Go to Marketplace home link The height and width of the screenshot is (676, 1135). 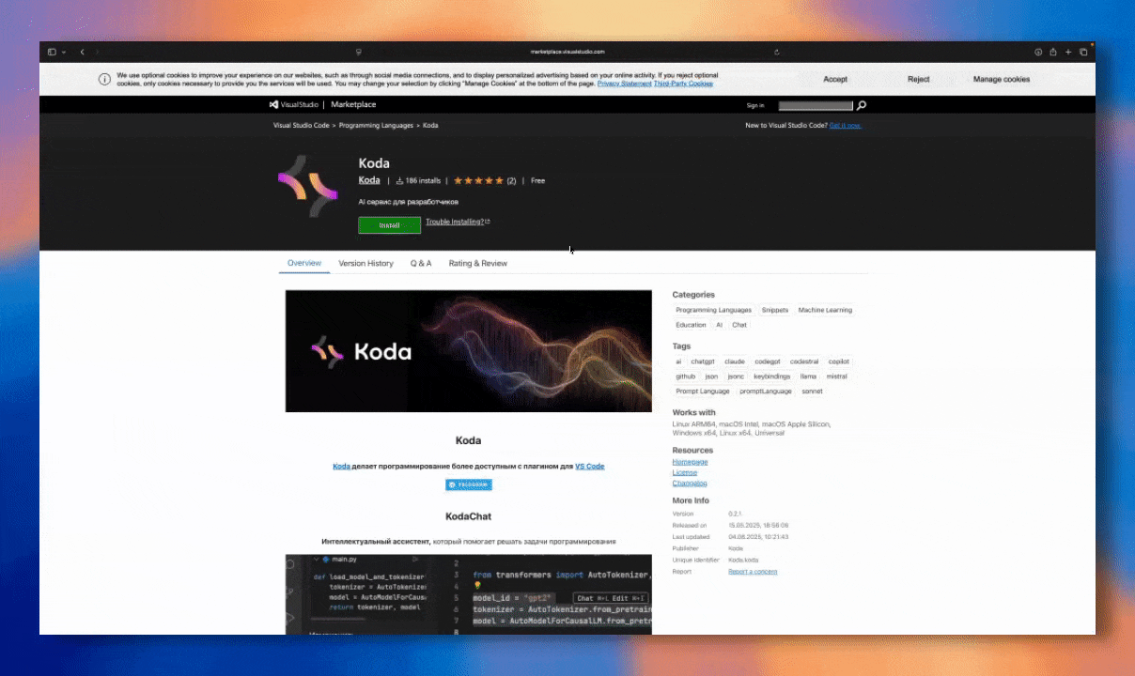[x=353, y=105]
